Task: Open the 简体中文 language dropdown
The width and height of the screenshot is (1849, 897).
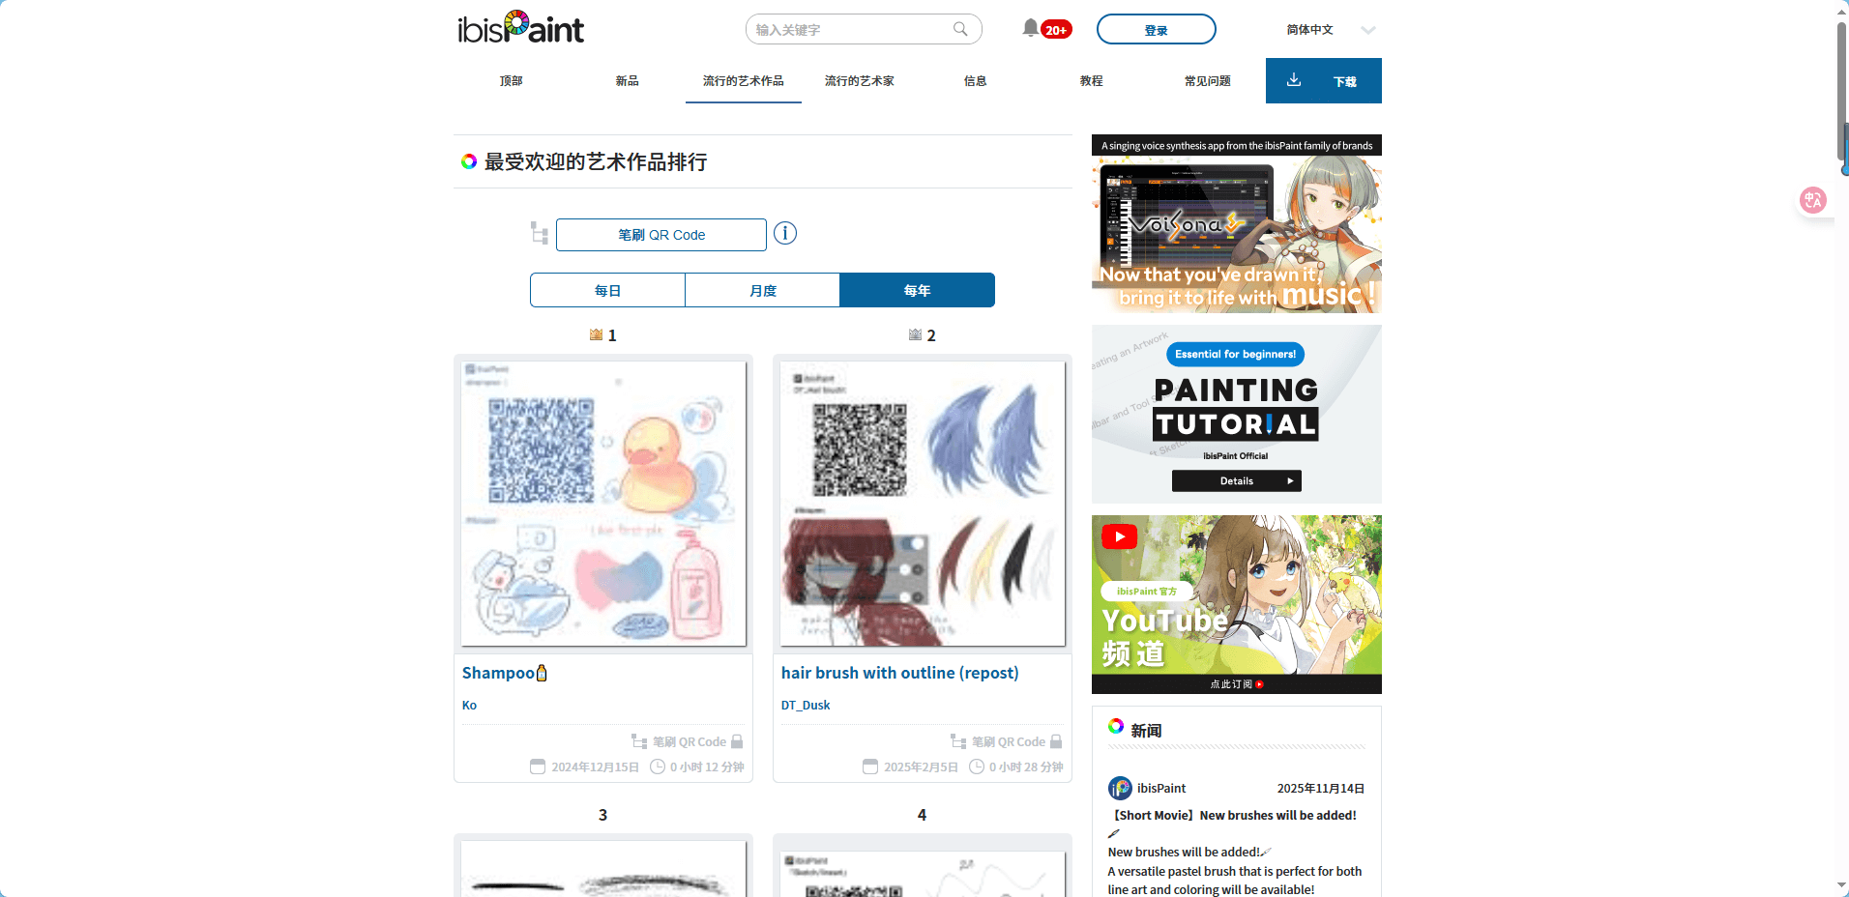Action: coord(1325,30)
